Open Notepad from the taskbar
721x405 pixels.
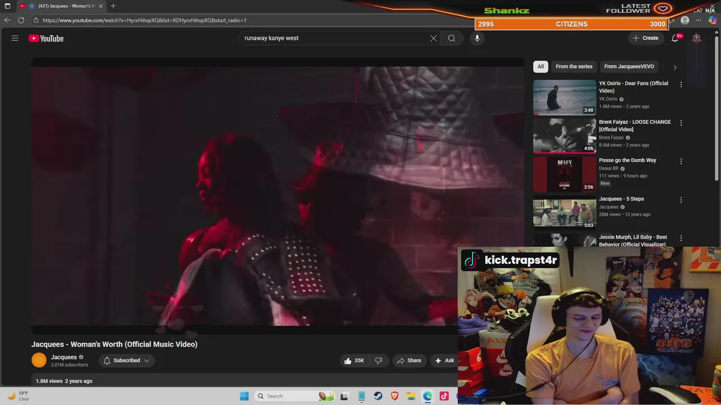[x=362, y=396]
